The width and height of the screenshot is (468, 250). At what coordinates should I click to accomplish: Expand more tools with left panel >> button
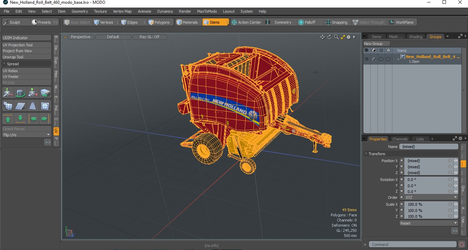47,142
